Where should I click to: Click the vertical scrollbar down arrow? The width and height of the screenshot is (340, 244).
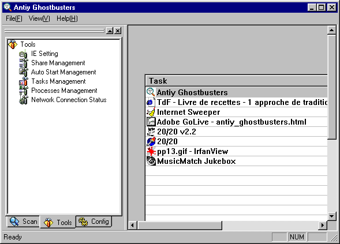331,216
